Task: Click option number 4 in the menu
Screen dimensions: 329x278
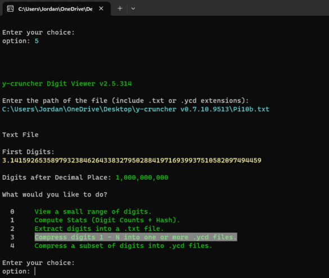Action: 12,245
